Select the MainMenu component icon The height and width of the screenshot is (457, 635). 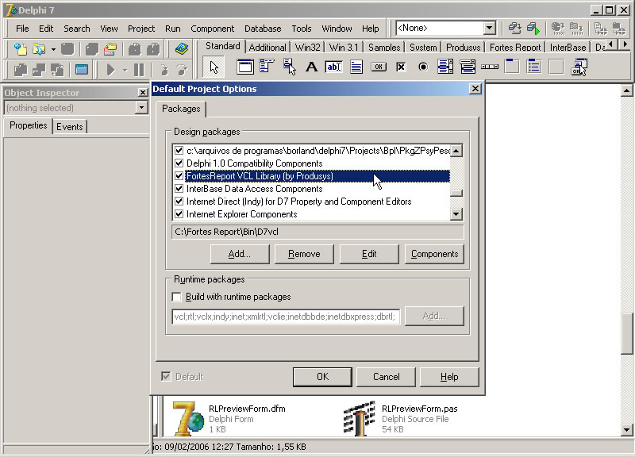tap(267, 67)
